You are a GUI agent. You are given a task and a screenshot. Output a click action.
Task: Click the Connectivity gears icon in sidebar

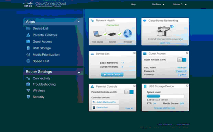(28, 78)
